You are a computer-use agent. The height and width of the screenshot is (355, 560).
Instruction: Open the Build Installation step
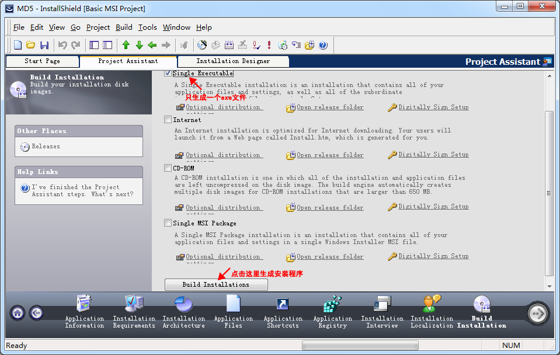tap(482, 311)
